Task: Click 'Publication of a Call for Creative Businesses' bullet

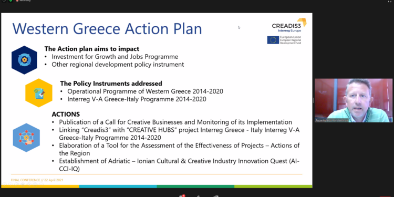Action: tap(175, 122)
